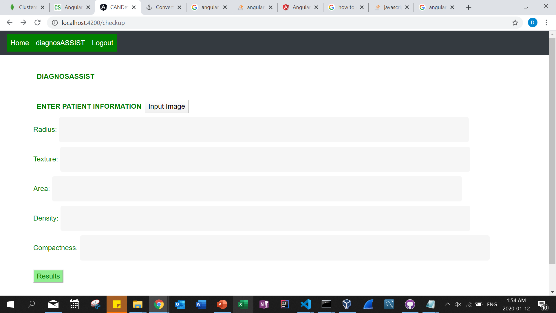Click the Home navigation link
This screenshot has width=556, height=313.
tap(20, 43)
